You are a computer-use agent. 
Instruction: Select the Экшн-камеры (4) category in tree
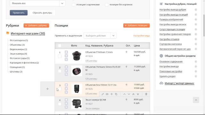tap(18, 54)
